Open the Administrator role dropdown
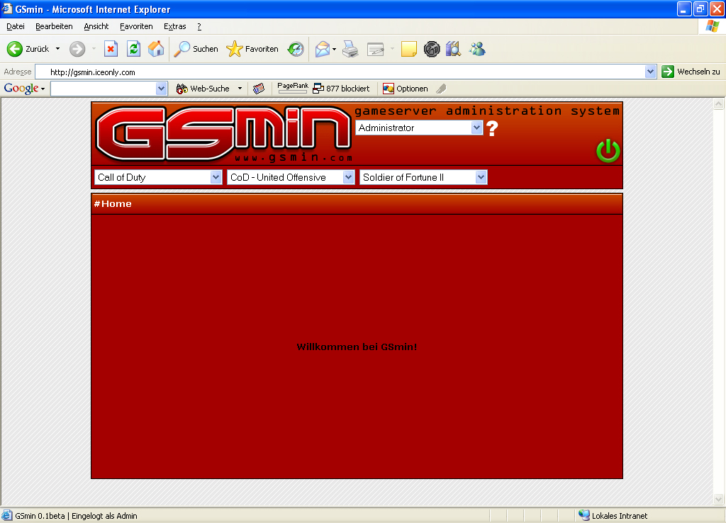This screenshot has width=726, height=523. 419,128
